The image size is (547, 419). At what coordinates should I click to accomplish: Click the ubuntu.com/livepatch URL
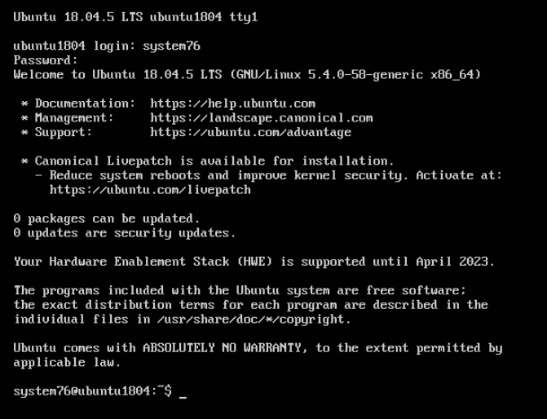150,190
